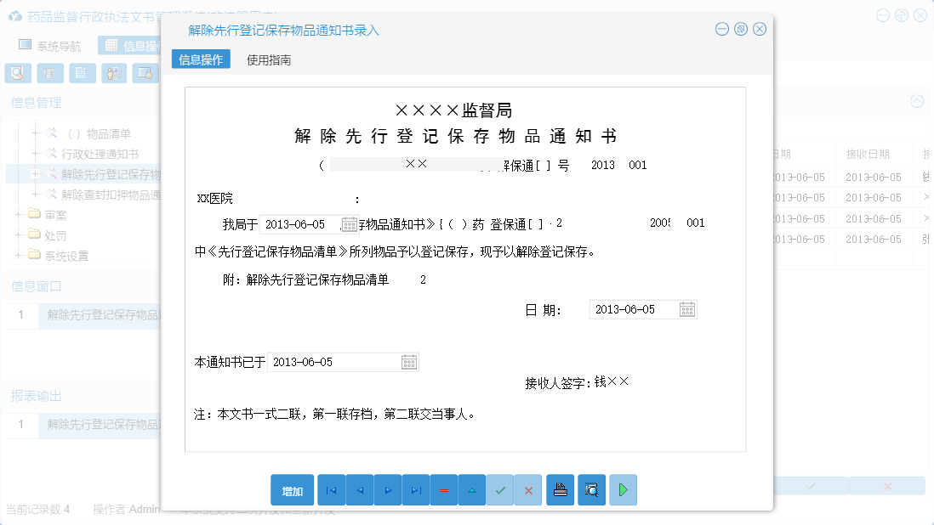
Task: Jump to the last record
Action: pos(415,490)
